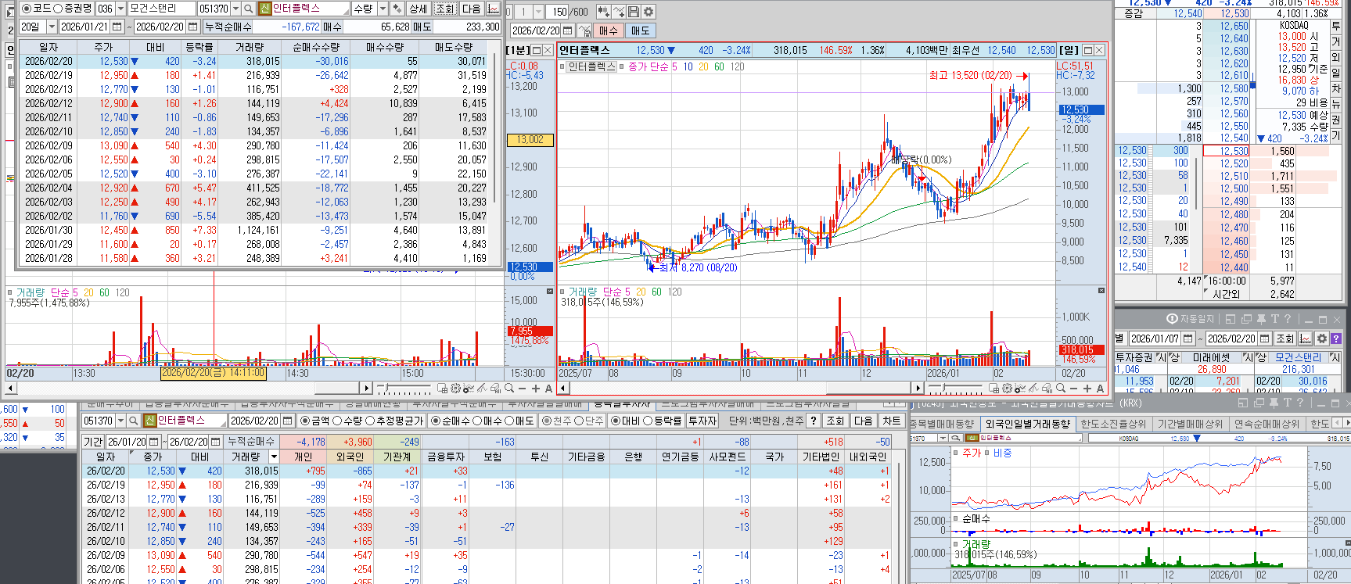The height and width of the screenshot is (584, 1351).
Task: Click the magnifier zoom icon under daily chart
Action: point(1060,389)
